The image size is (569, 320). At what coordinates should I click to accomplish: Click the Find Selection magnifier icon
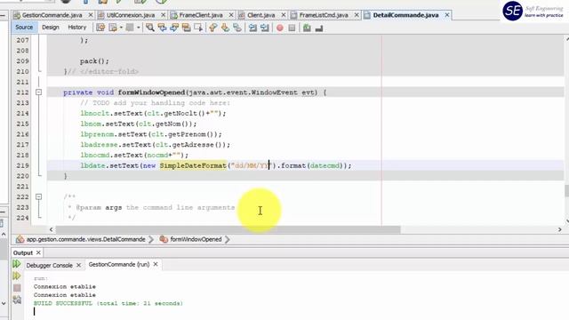point(150,28)
